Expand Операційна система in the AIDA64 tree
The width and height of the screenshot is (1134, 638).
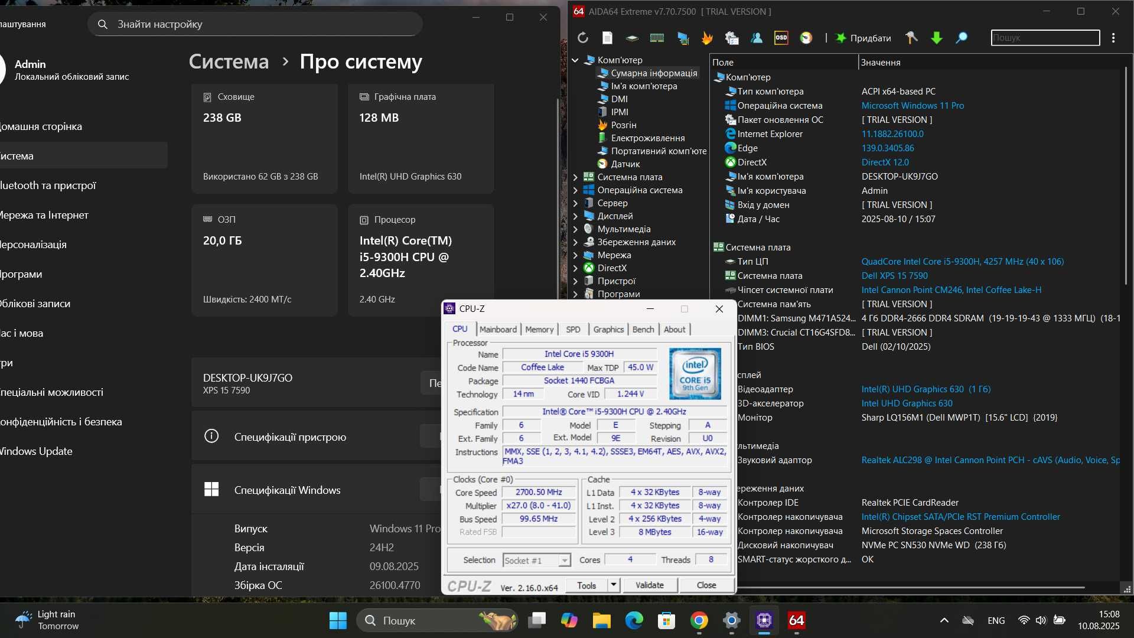click(x=575, y=190)
